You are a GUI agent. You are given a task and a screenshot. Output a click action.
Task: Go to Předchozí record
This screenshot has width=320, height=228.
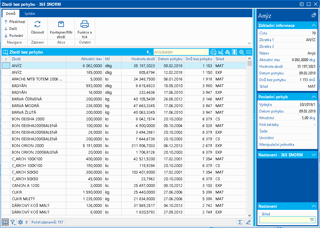pyautogui.click(x=15, y=22)
